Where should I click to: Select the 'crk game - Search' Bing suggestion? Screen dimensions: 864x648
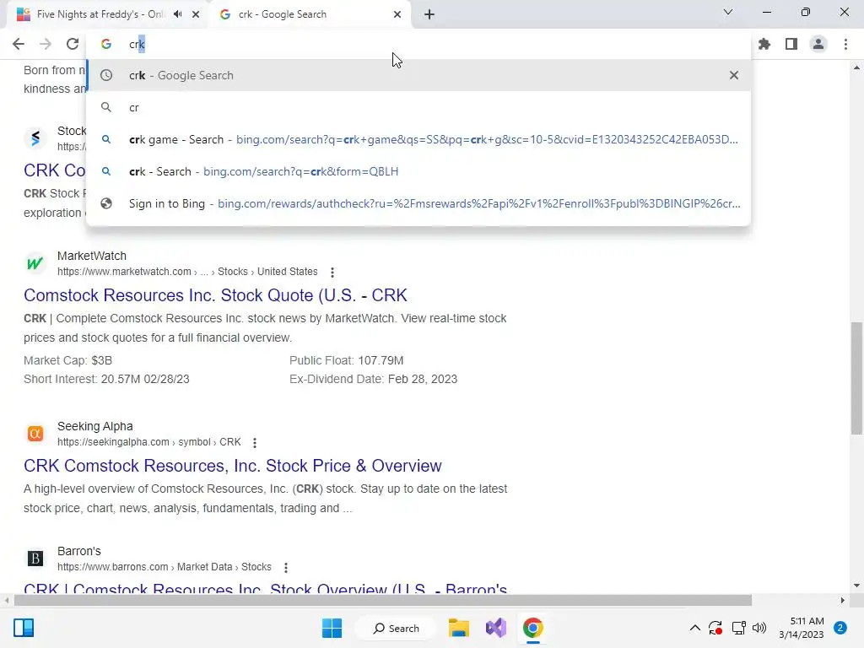pos(418,139)
